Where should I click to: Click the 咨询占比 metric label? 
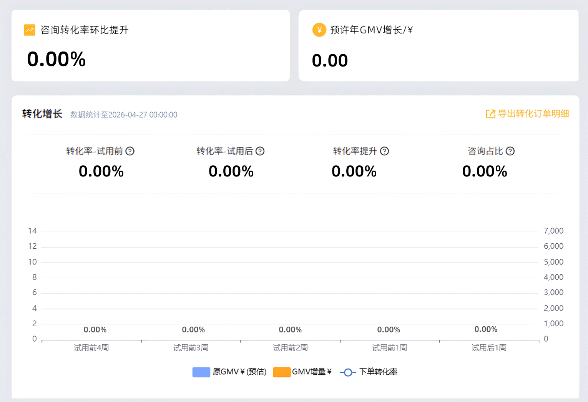coord(485,151)
